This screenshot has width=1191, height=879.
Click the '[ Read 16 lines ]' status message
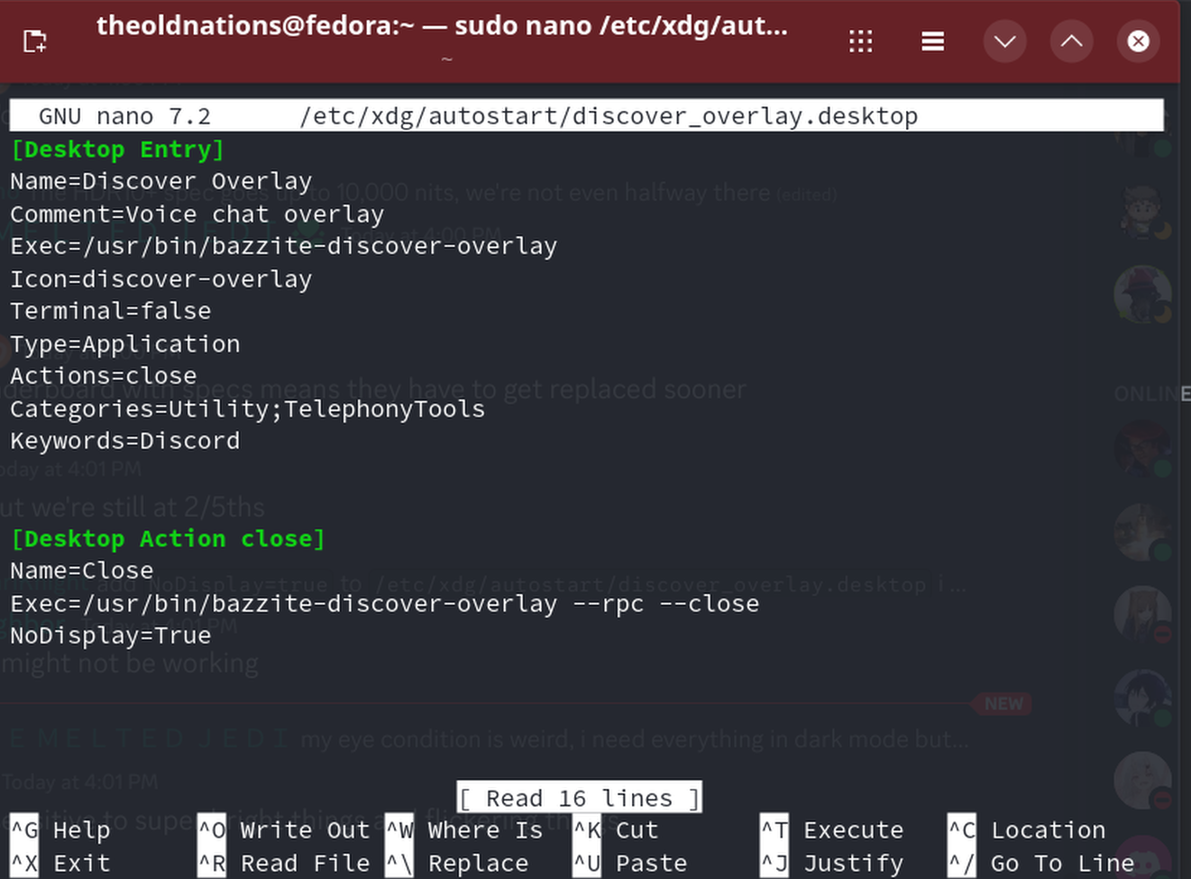click(580, 798)
